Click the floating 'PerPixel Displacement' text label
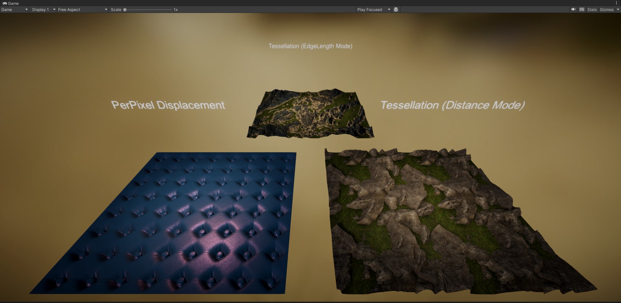621x303 pixels. [168, 105]
